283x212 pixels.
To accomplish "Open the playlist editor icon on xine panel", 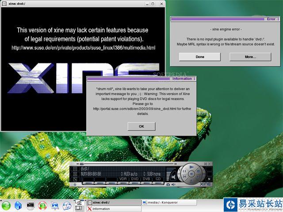I will pyautogui.click(x=75, y=169).
